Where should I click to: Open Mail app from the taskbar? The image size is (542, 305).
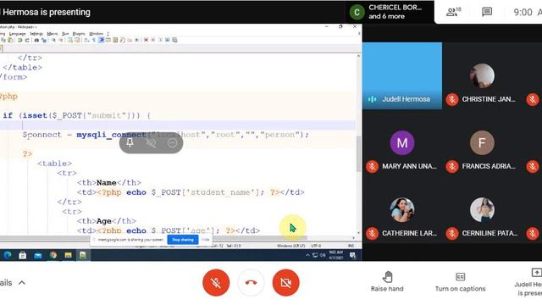37,255
